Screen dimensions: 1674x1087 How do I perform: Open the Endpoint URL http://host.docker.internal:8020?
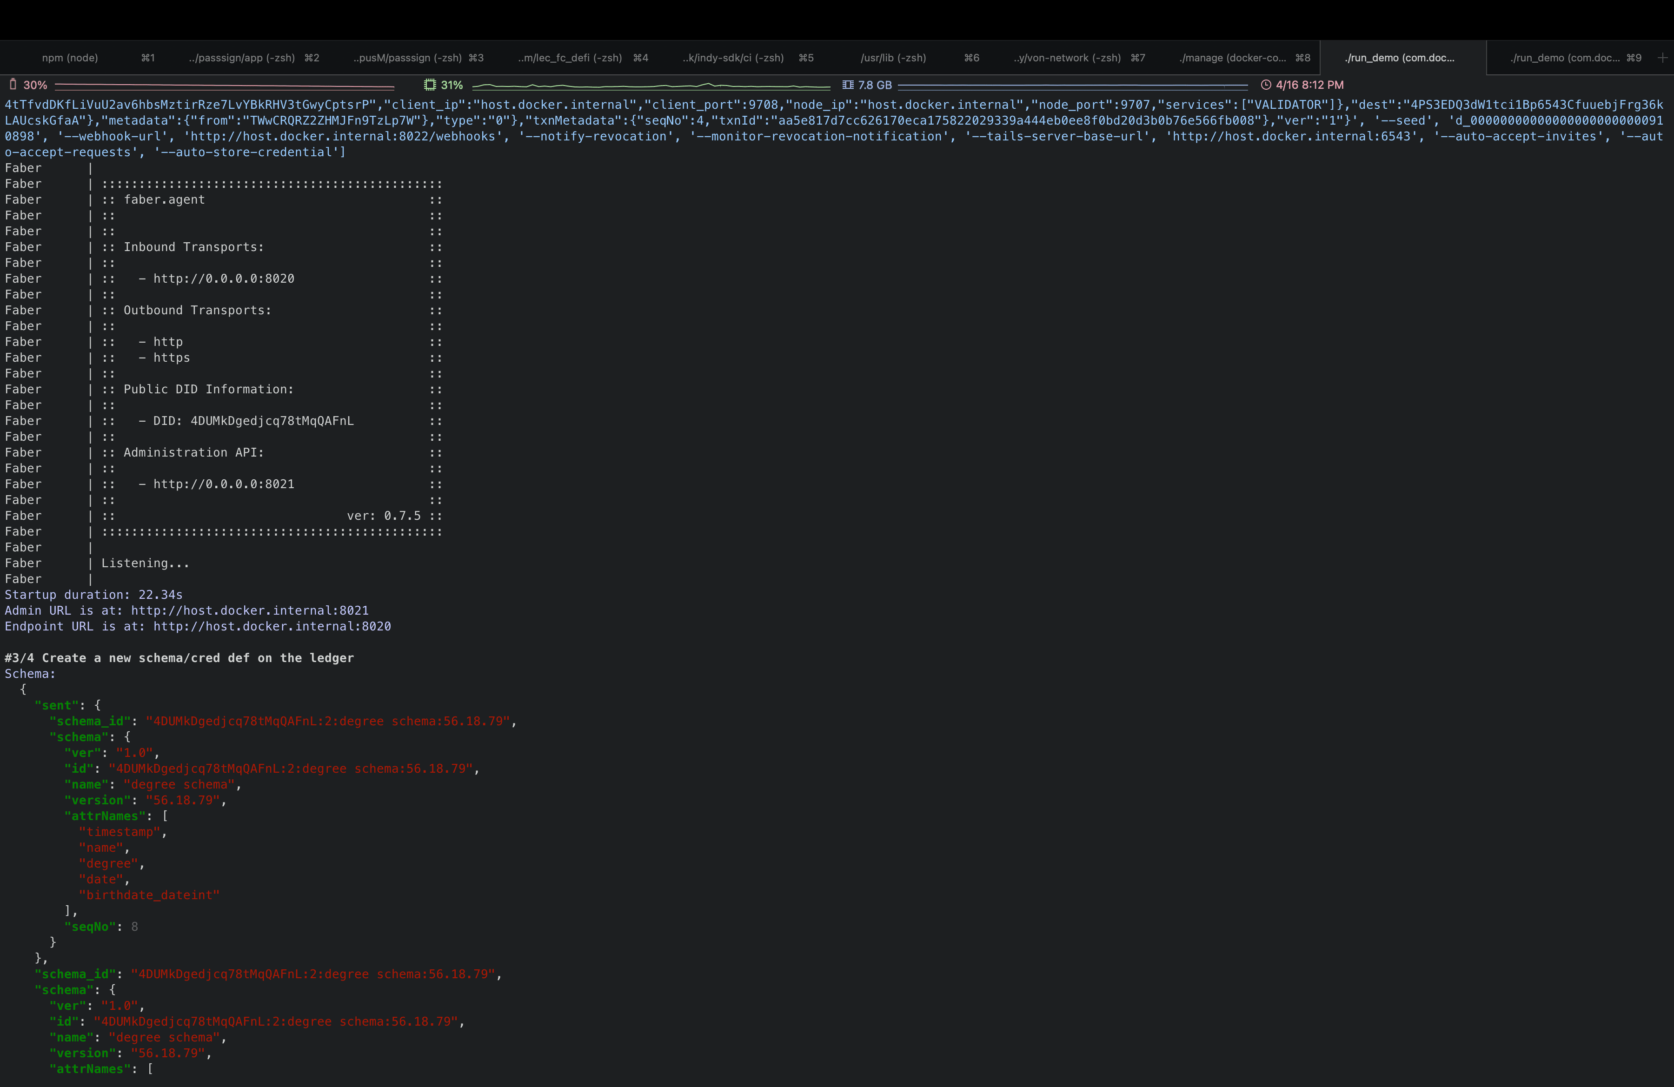[x=272, y=626]
